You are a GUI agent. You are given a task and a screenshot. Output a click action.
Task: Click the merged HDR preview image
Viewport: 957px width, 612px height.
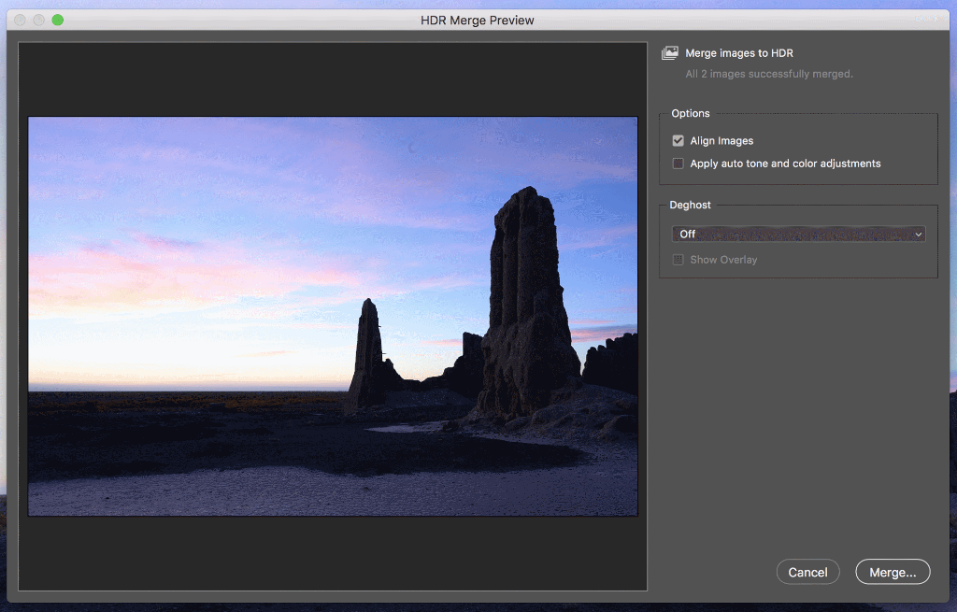[x=333, y=315]
